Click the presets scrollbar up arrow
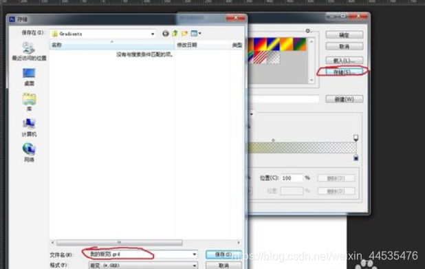The image size is (425, 269). (312, 41)
